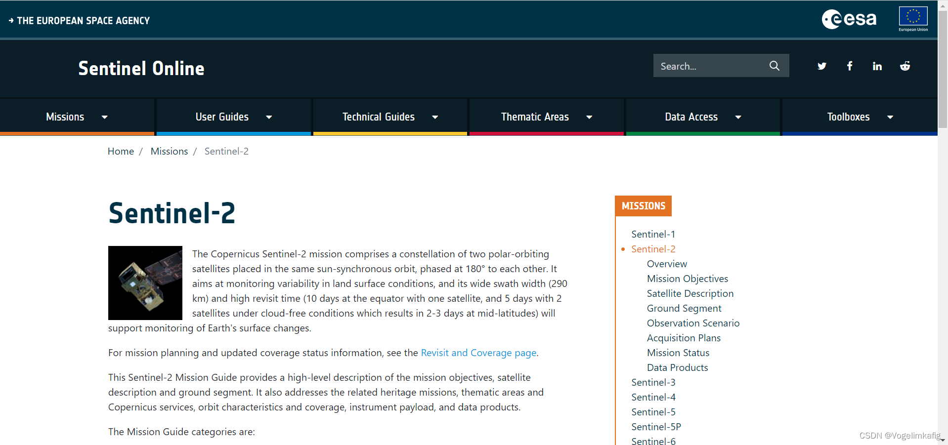Image resolution: width=948 pixels, height=445 pixels.
Task: Click the search magnifier icon
Action: coord(774,66)
